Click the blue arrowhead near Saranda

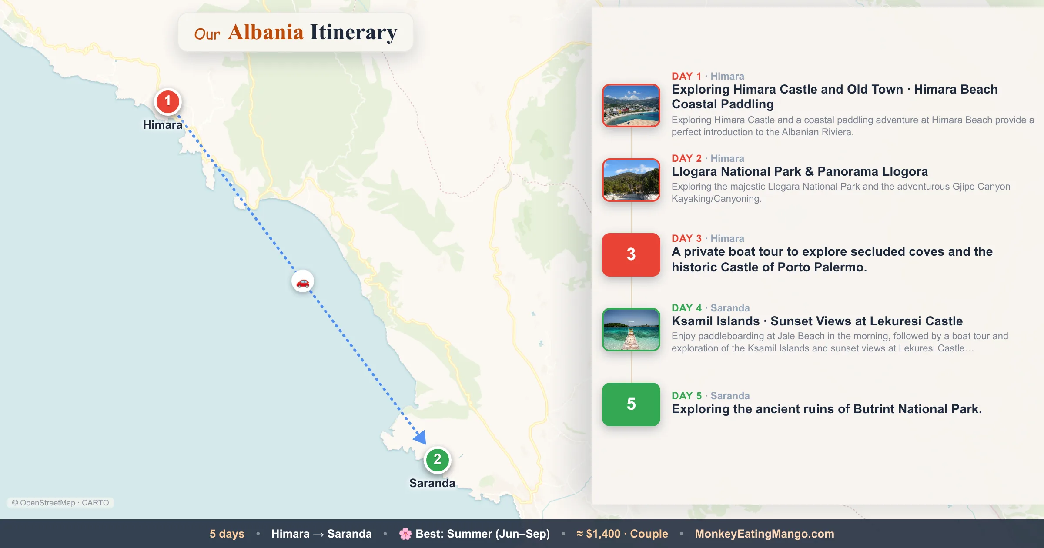pos(420,437)
